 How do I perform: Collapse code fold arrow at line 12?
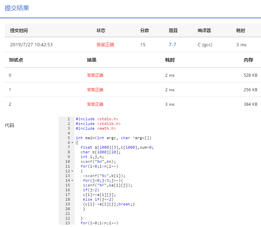click(x=72, y=171)
